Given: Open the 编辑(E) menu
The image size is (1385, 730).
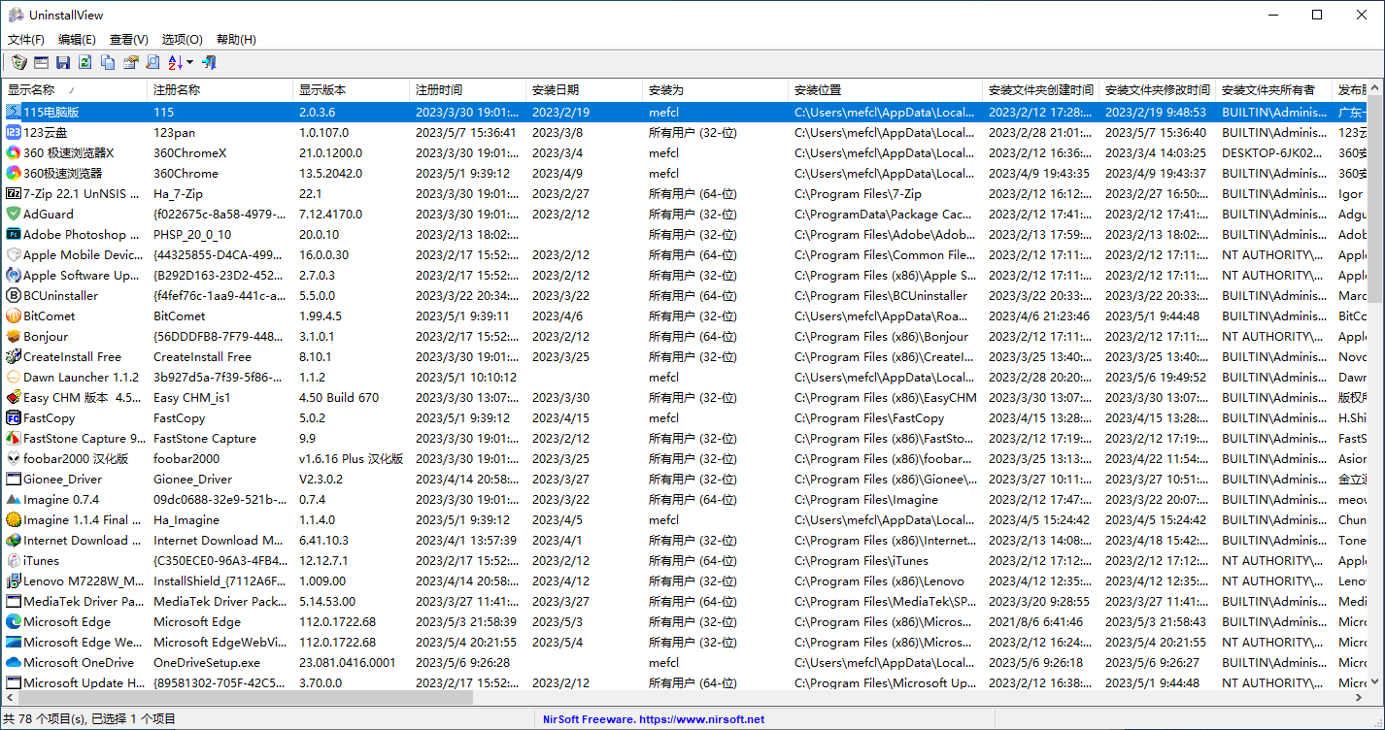Looking at the screenshot, I should point(77,40).
